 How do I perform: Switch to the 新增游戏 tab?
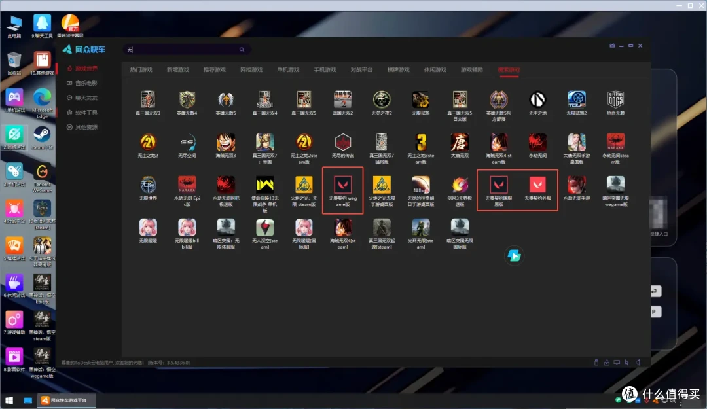pos(177,70)
